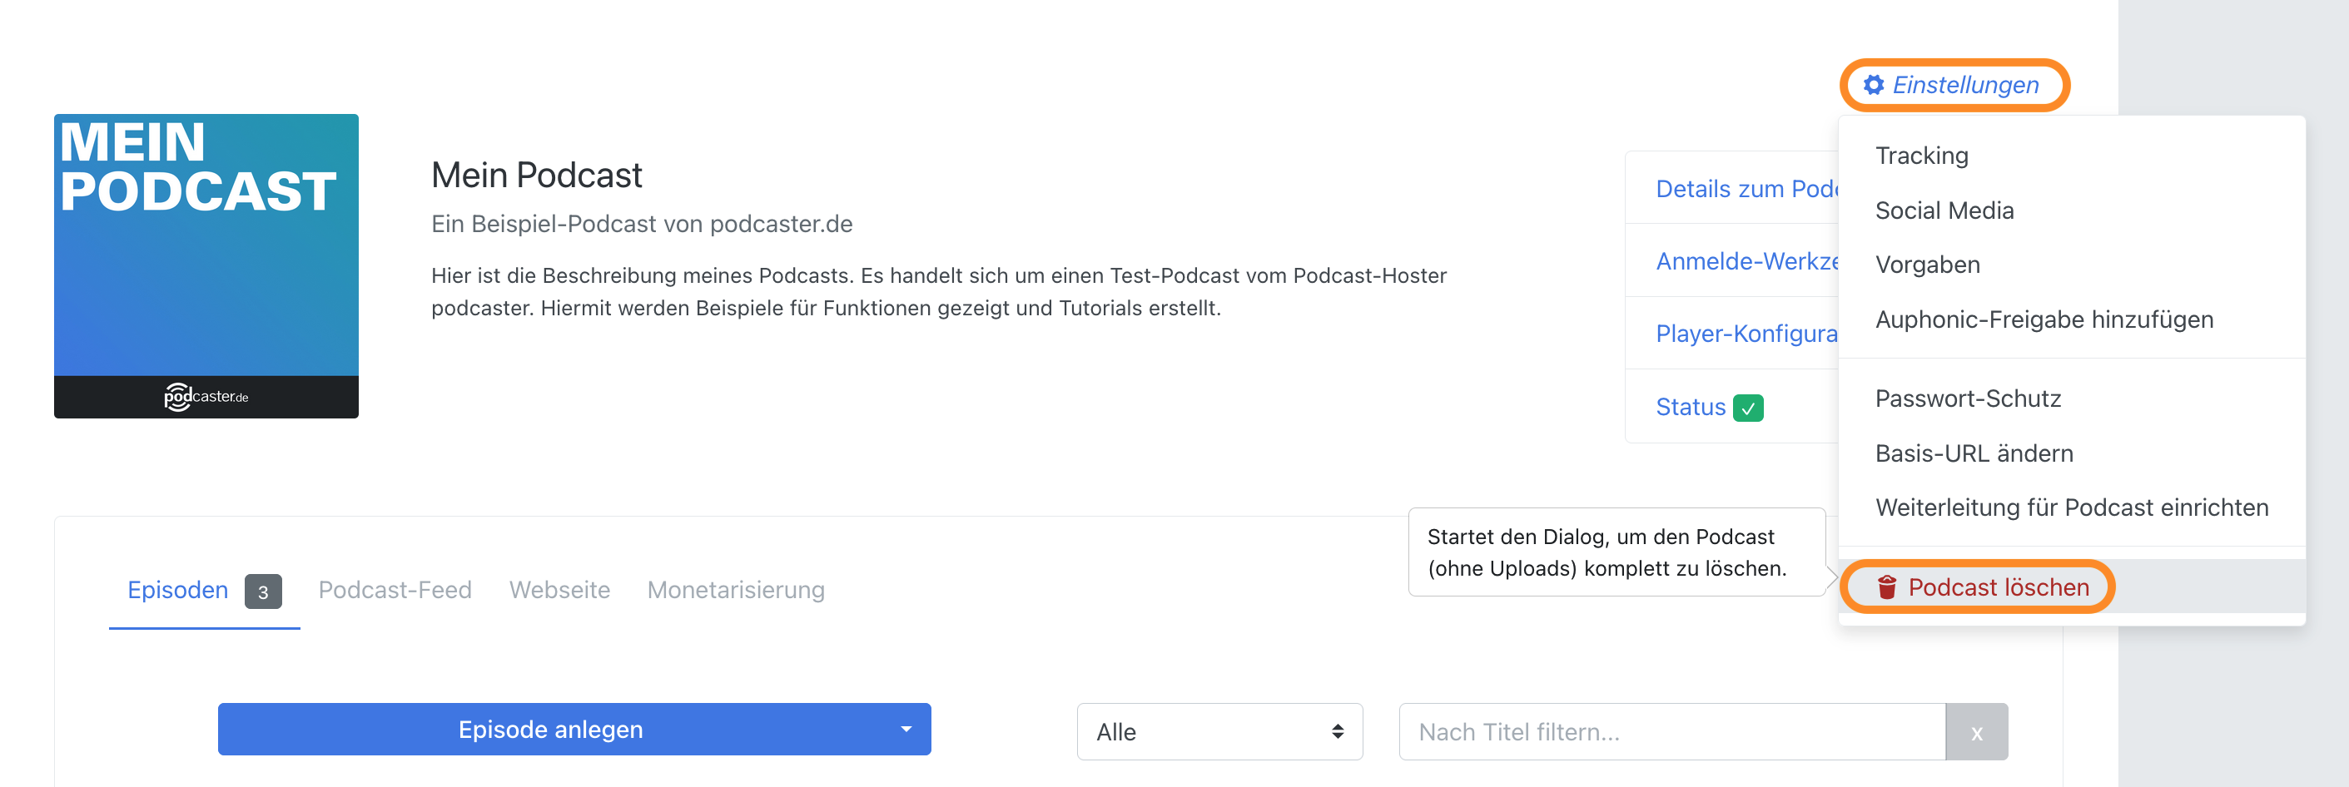Choose Weiterleitung für Podcast einrichten
The image size is (2349, 787).
pyautogui.click(x=2071, y=507)
